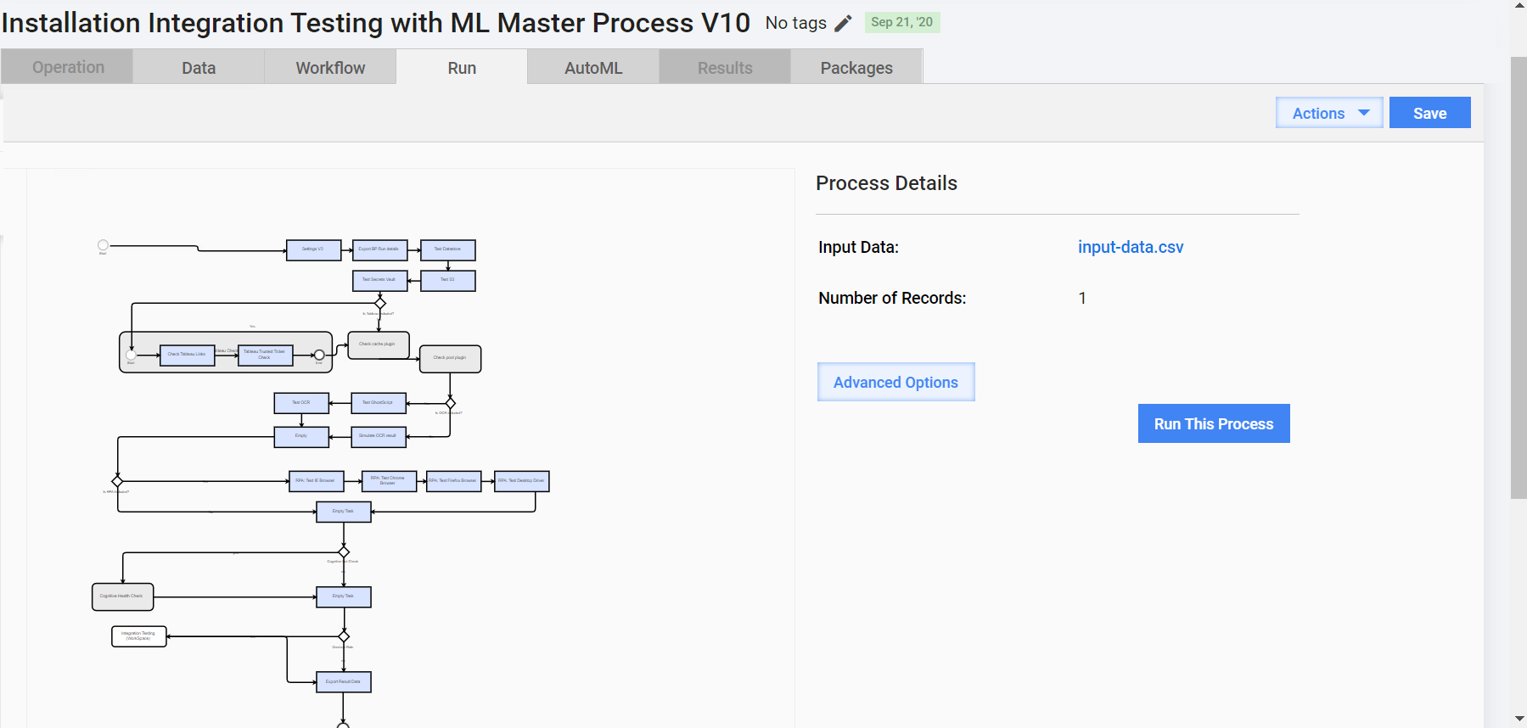Switch to the Data tab
Viewport: 1527px width, 728px height.
point(199,67)
